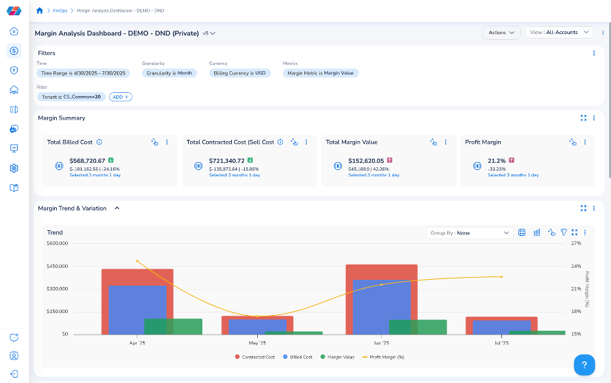Open the Actions dropdown

[501, 32]
